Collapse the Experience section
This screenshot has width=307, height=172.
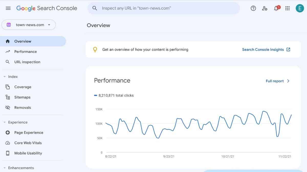click(5, 122)
